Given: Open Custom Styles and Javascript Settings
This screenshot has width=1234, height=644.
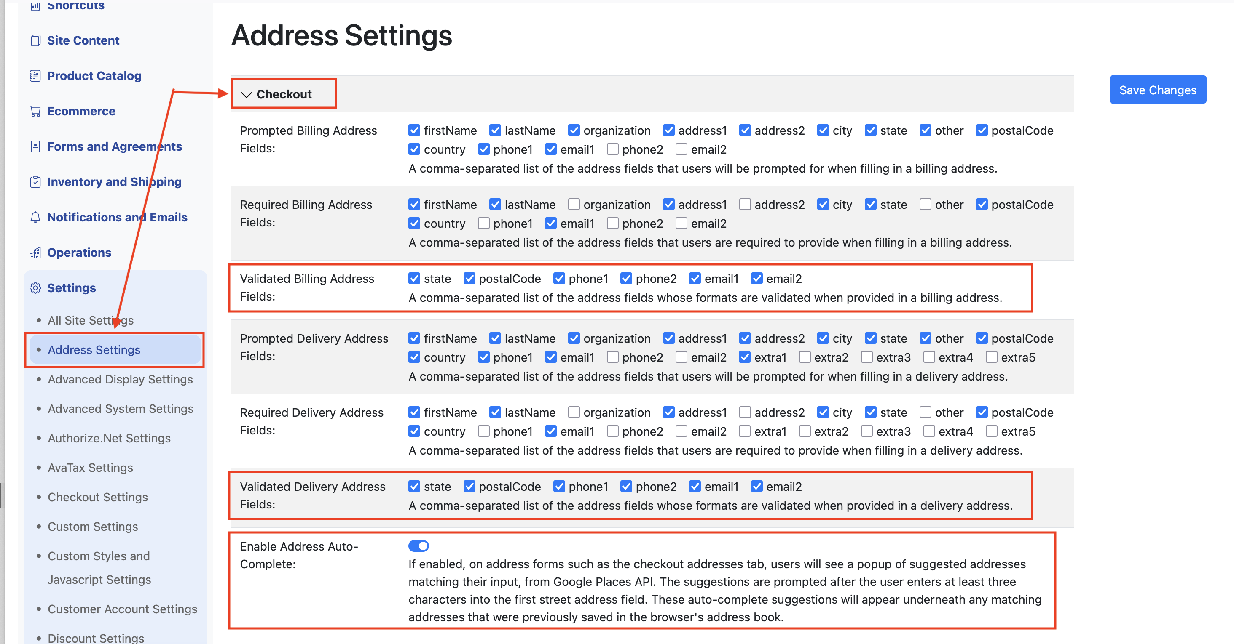Looking at the screenshot, I should 99,568.
